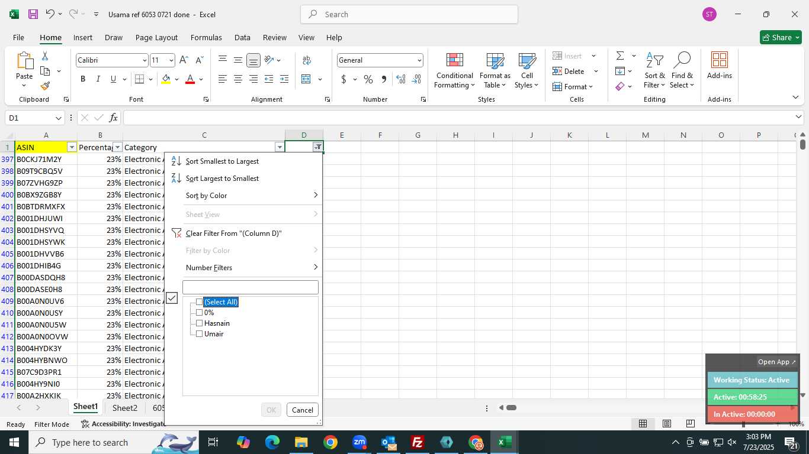Collapse the ribbon with the chevron
Screen dimensions: 809x454
pyautogui.click(x=795, y=98)
